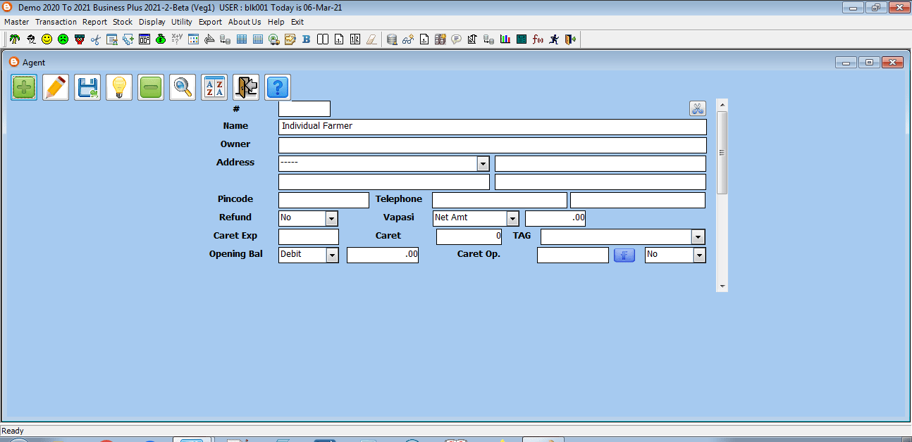This screenshot has height=442, width=912.
Task: Click the door Exit icon in Agent toolbar
Action: (246, 88)
